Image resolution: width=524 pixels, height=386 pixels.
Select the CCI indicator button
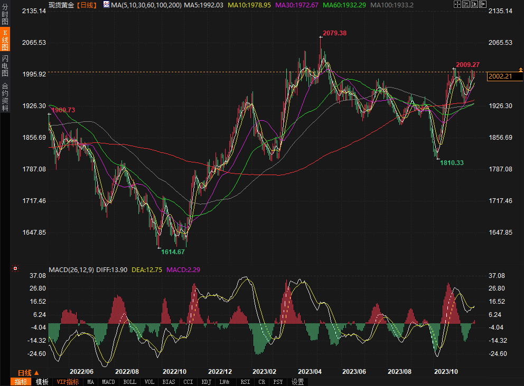pyautogui.click(x=188, y=382)
